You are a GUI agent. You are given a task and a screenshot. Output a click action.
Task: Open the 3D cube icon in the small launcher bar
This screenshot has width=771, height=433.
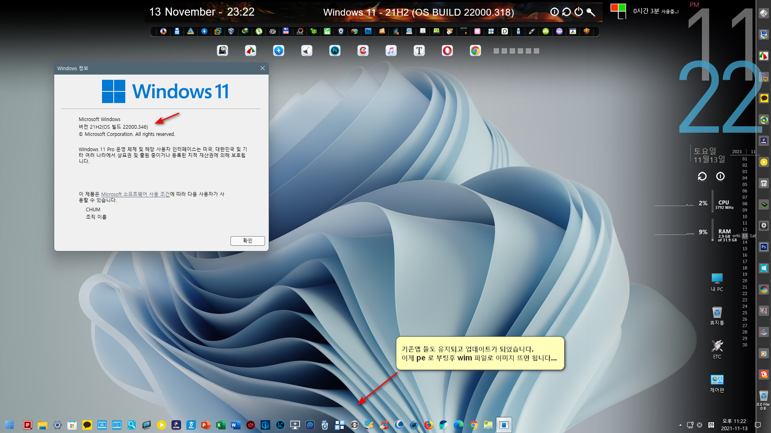tap(231, 31)
